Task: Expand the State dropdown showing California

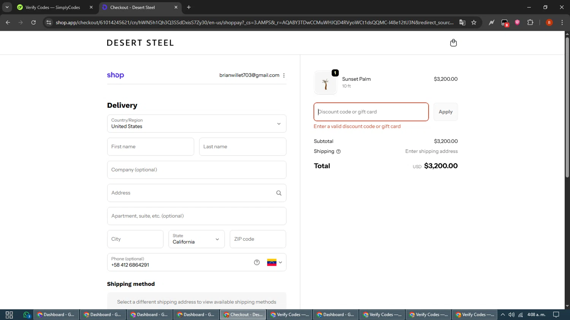Action: pos(196,239)
